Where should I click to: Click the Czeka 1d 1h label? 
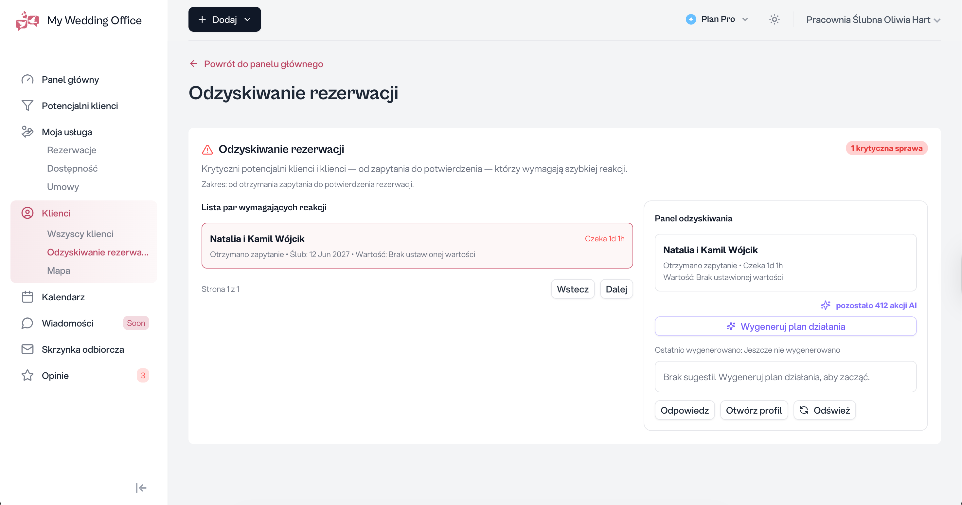(605, 239)
